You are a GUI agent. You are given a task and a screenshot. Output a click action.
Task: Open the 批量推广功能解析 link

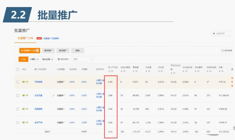click(x=51, y=38)
